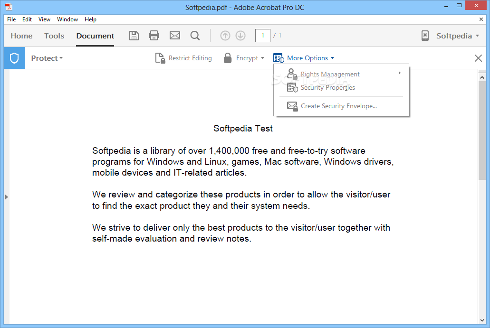Viewport: 490px width, 328px height.
Task: Open the File menu
Action: (x=11, y=19)
